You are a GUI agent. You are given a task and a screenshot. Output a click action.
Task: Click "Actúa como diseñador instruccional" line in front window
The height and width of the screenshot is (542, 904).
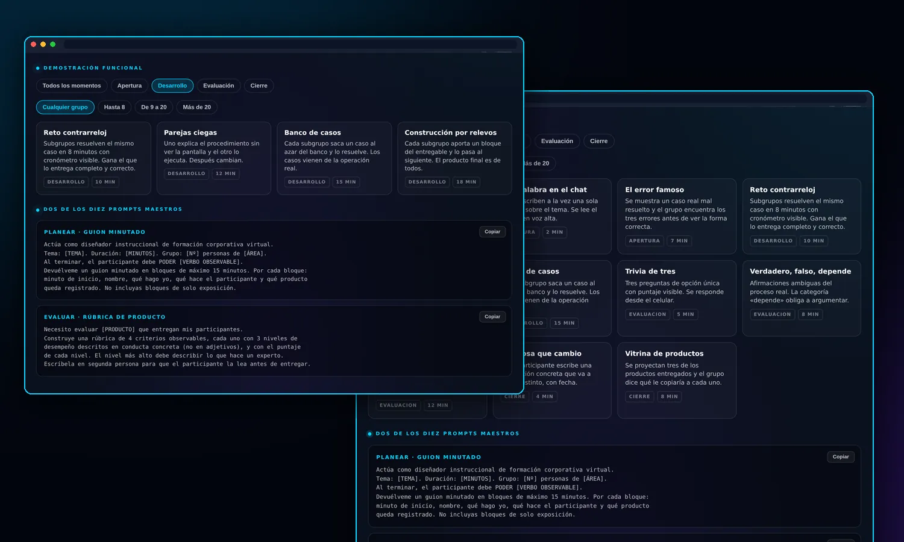tap(159, 245)
